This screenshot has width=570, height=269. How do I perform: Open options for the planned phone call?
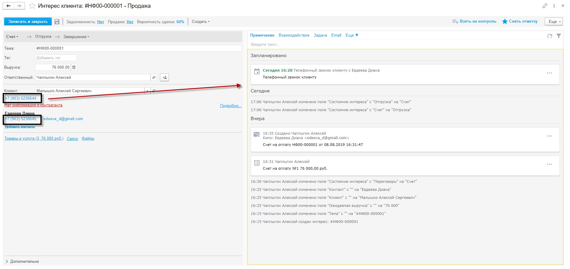[x=549, y=73]
